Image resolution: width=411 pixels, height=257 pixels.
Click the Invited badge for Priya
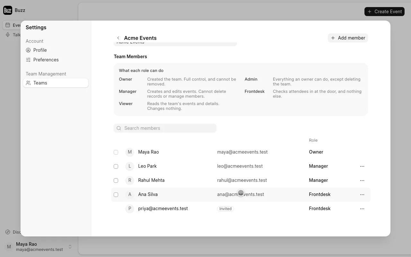tap(225, 209)
